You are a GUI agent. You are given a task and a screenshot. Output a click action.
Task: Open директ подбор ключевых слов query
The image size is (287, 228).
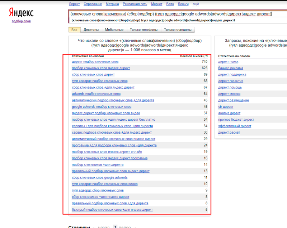click(x=95, y=62)
